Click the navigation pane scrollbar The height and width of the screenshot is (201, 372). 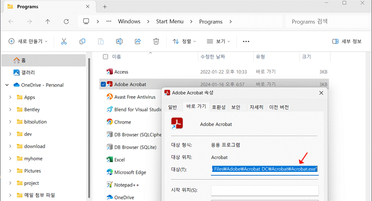[x=89, y=128]
